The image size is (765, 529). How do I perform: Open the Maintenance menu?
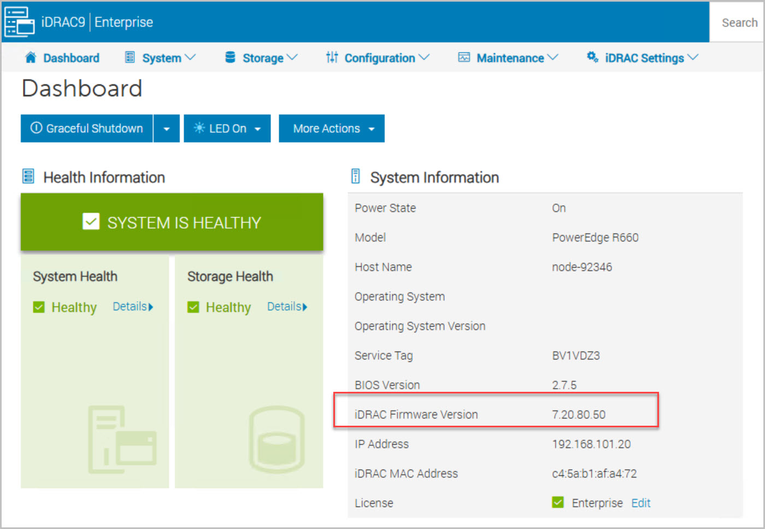(510, 58)
